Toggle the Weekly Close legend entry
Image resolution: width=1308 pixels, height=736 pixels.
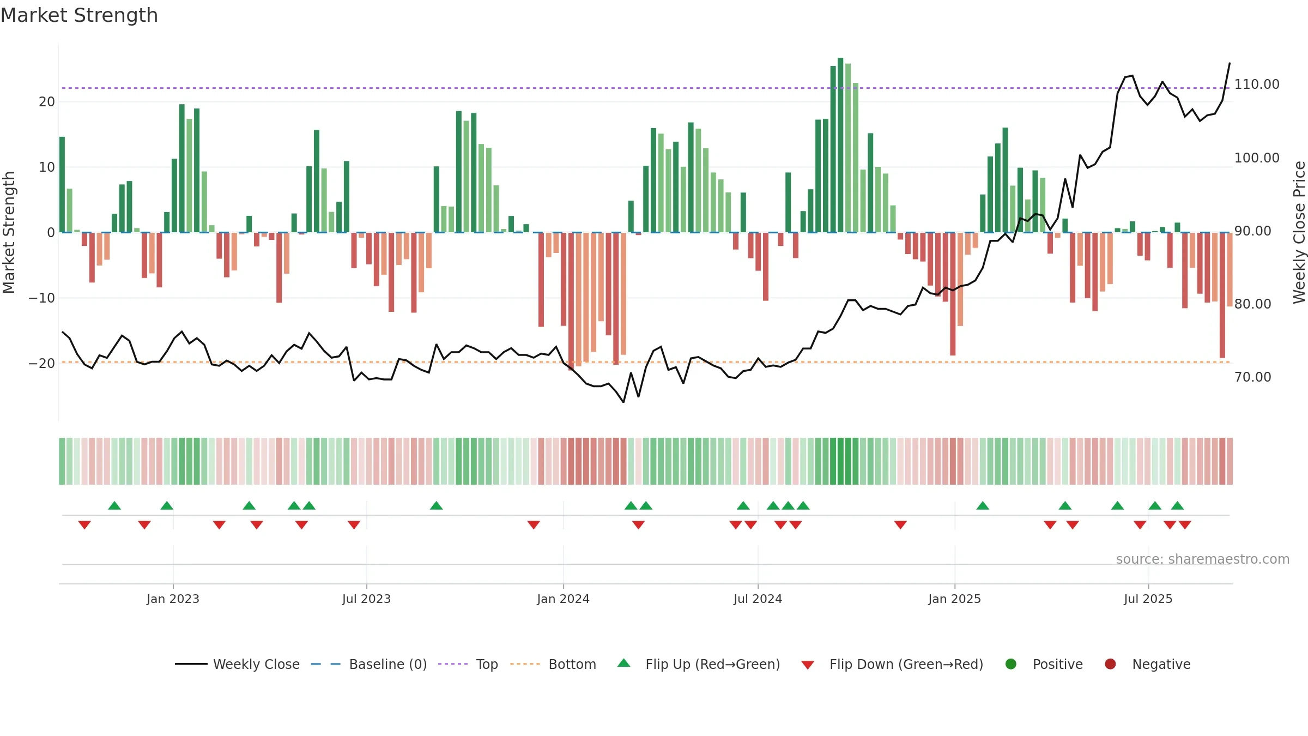pyautogui.click(x=237, y=664)
